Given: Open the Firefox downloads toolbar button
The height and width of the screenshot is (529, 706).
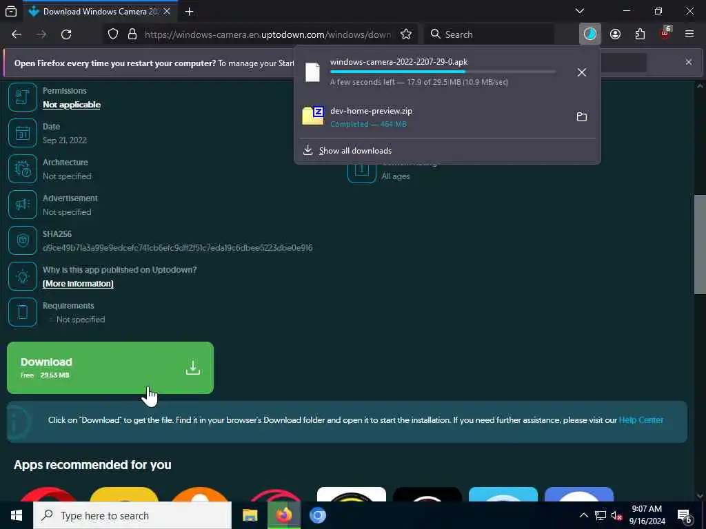Looking at the screenshot, I should (590, 34).
